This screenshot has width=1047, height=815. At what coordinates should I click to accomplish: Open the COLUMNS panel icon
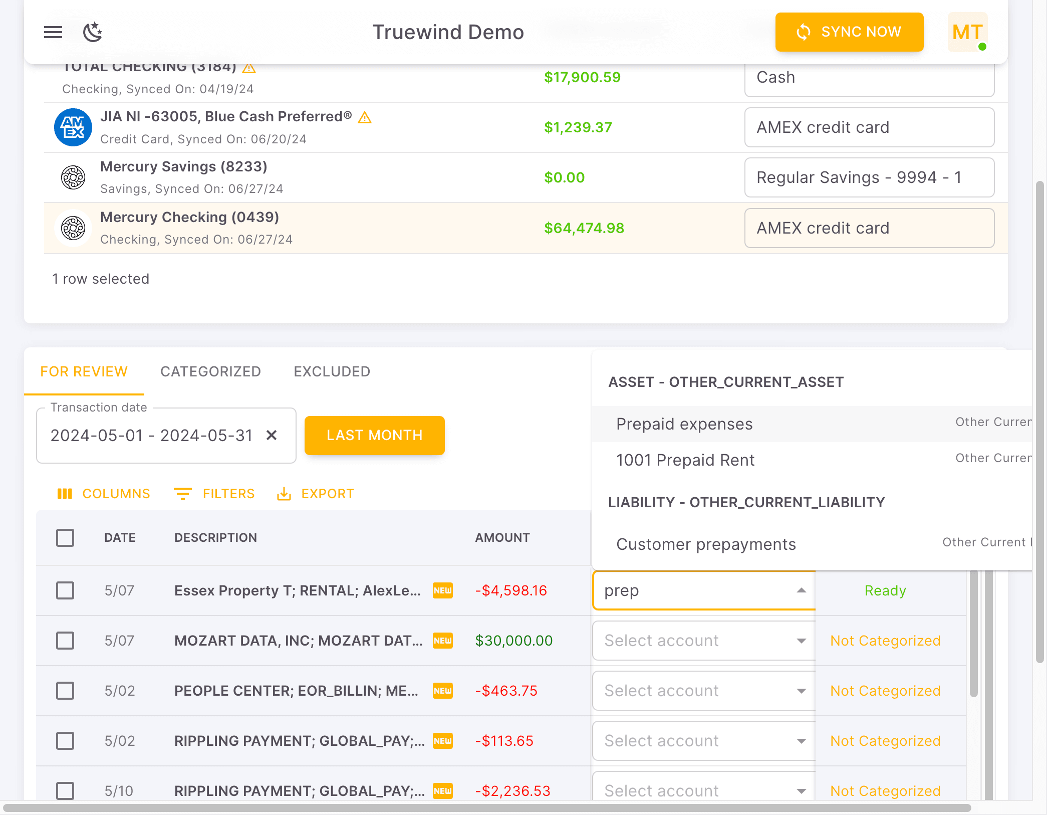tap(66, 494)
